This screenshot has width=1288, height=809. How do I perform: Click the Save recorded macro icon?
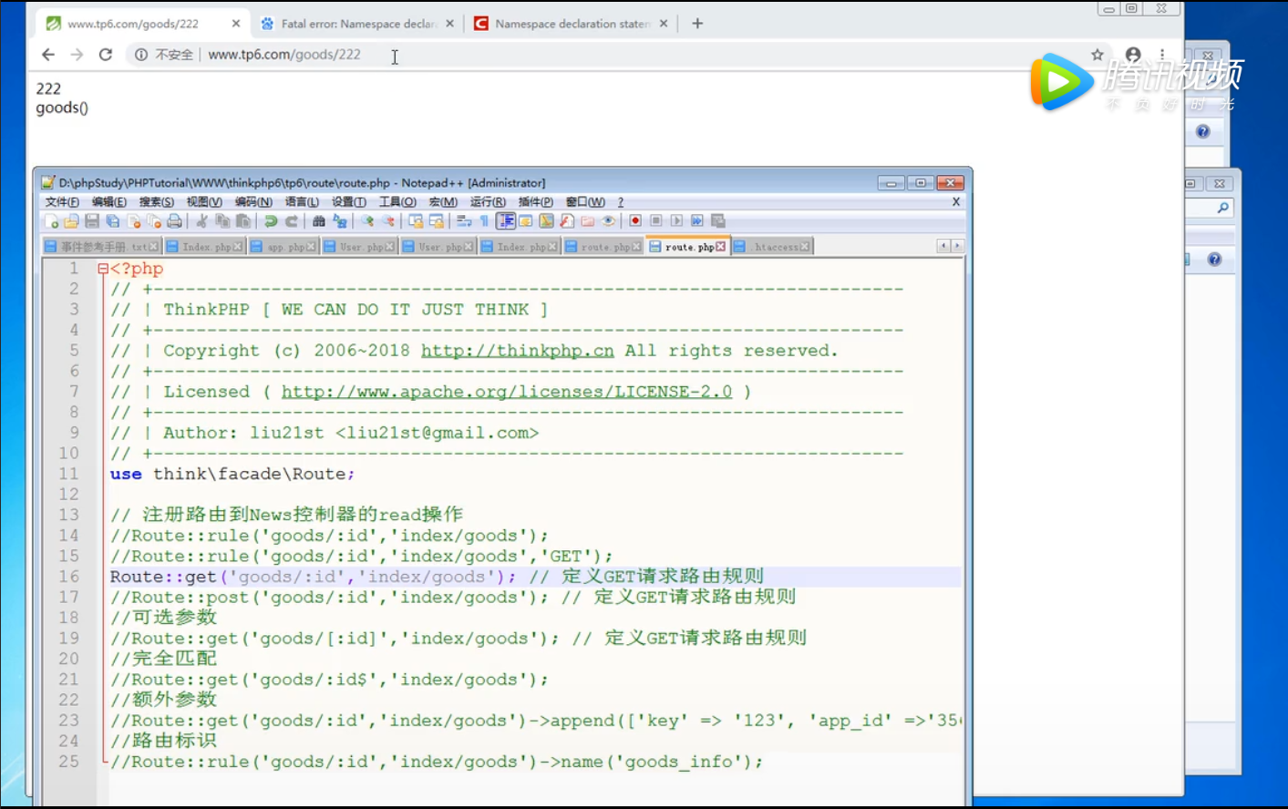pyautogui.click(x=717, y=221)
